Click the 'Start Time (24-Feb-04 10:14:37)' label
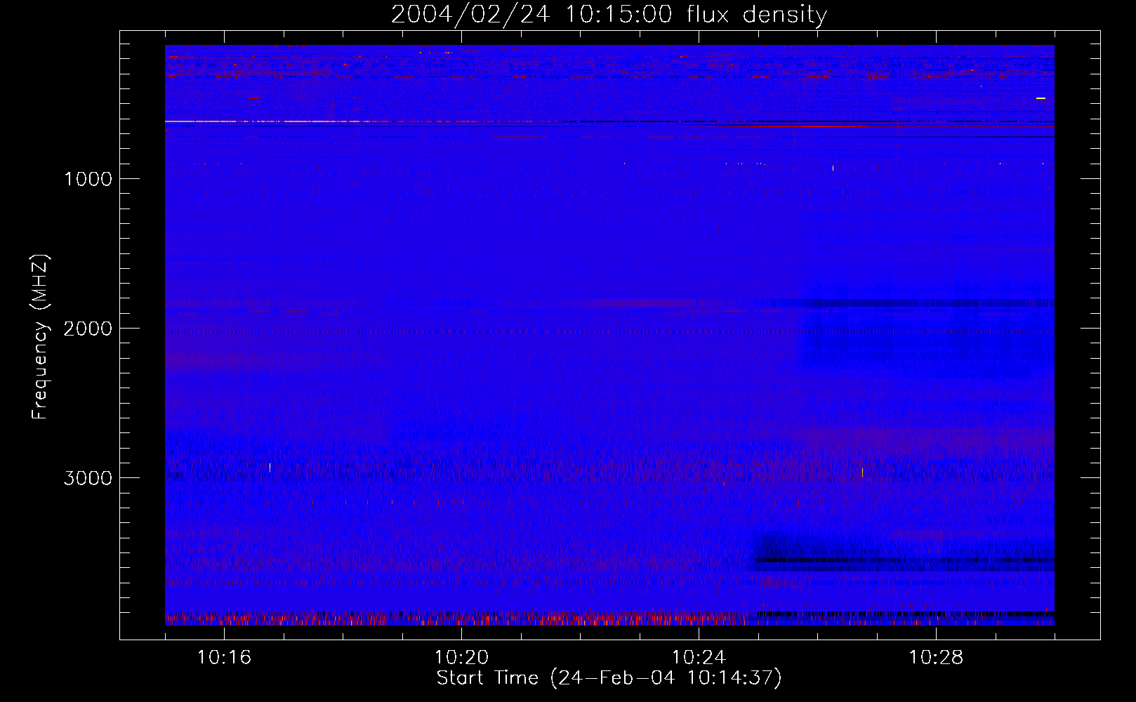This screenshot has height=702, width=1136. (609, 678)
